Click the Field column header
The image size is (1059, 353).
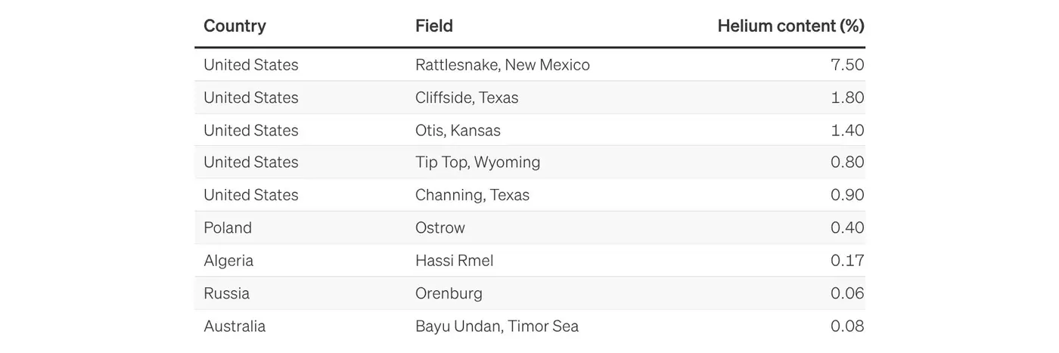click(x=433, y=26)
